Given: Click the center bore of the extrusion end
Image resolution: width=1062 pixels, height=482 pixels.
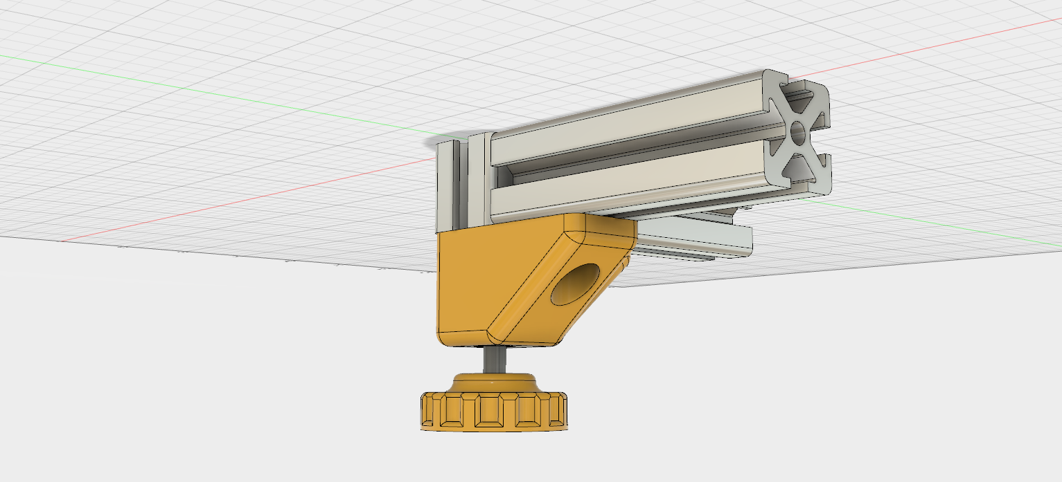Looking at the screenshot, I should click(x=797, y=132).
